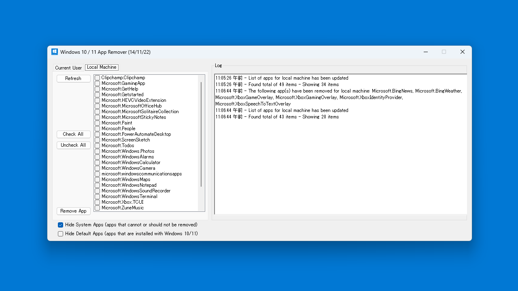The image size is (518, 291).
Task: Tick Microsoft.Xbox.TCUI checkbox
Action: (x=98, y=202)
